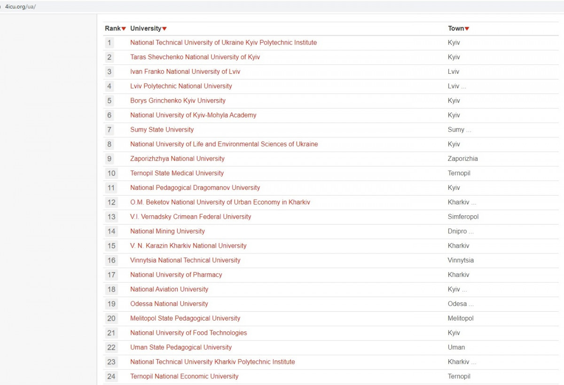Sort table by Rank column arrow
This screenshot has width=564, height=385.
(x=124, y=29)
